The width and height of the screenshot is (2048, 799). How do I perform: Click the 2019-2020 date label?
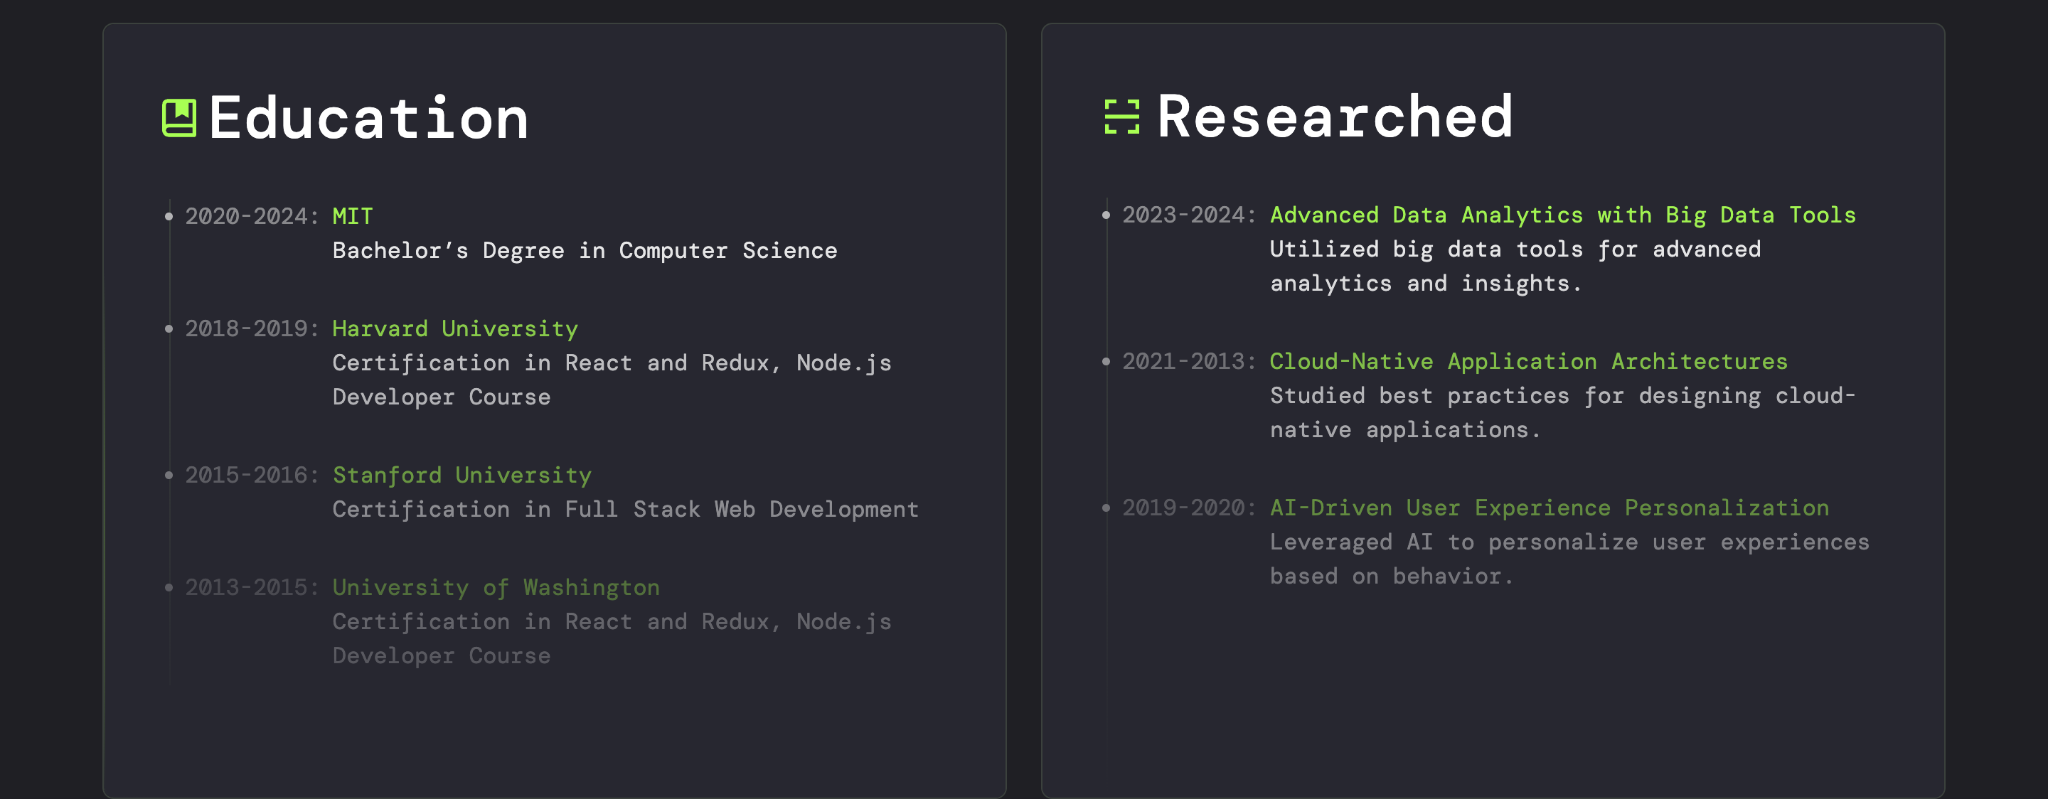pyautogui.click(x=1188, y=508)
